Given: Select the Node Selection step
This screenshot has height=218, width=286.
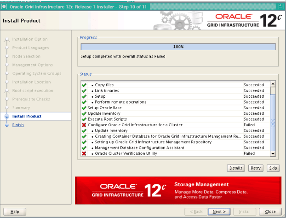Looking at the screenshot, I should click(26, 56).
